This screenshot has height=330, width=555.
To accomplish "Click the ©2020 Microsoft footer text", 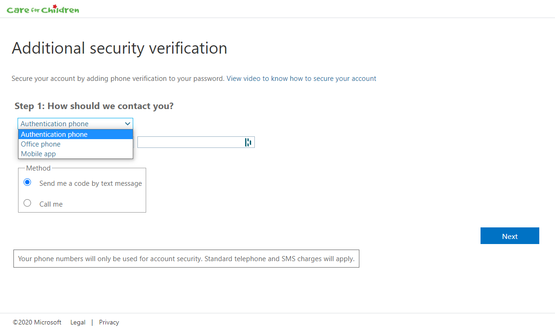I will tap(37, 322).
